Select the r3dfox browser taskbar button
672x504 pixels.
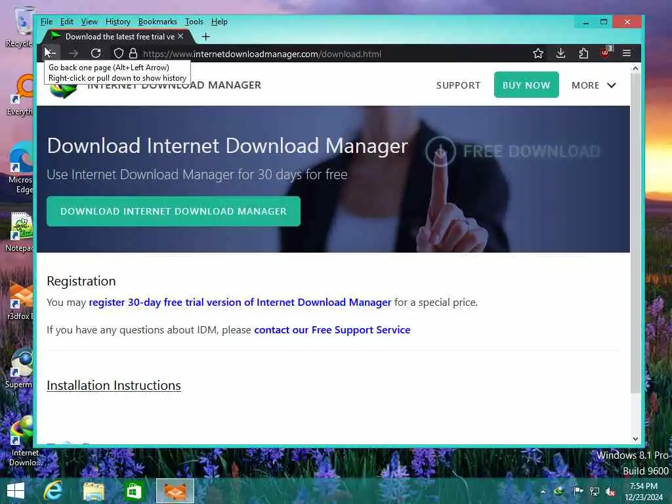175,491
